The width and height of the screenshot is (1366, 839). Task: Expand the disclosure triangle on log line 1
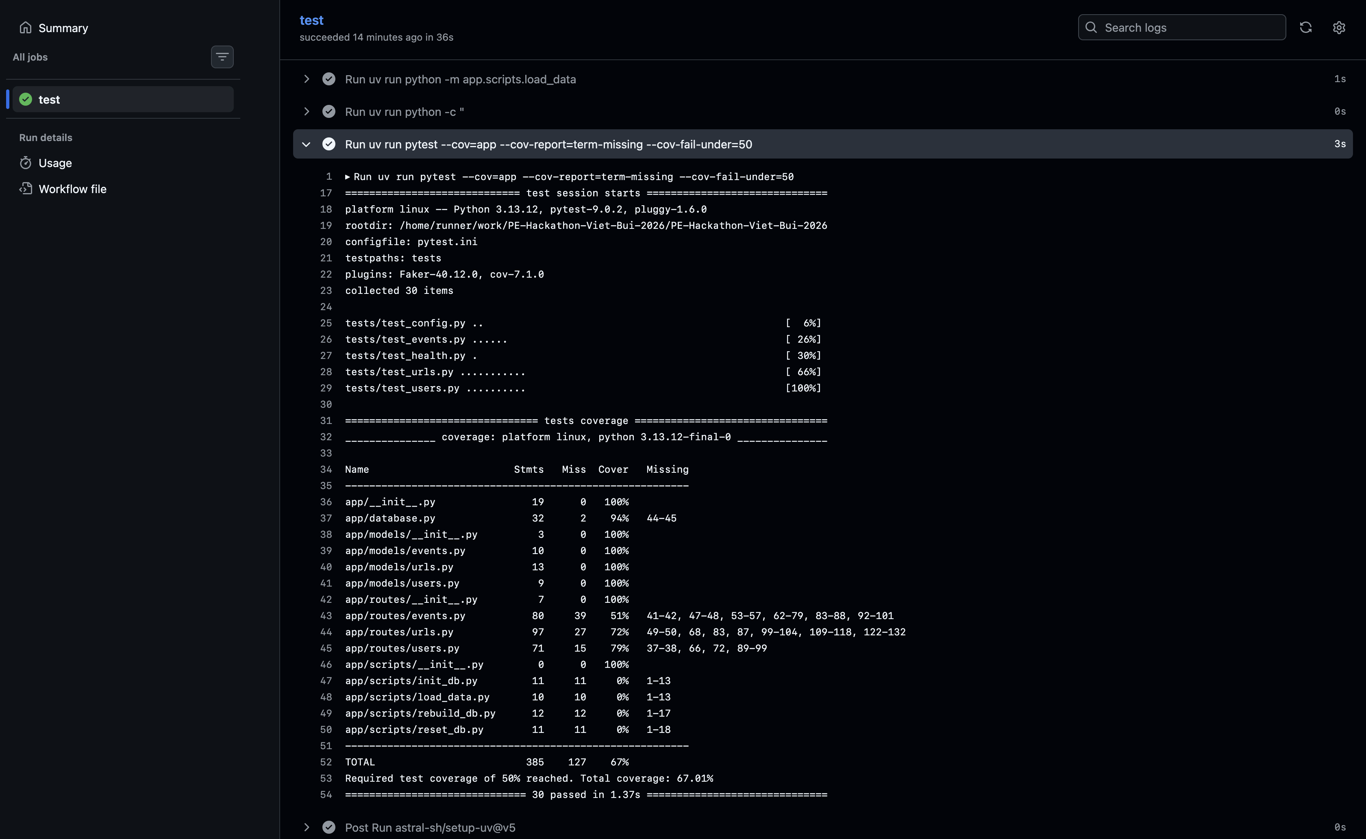point(347,176)
